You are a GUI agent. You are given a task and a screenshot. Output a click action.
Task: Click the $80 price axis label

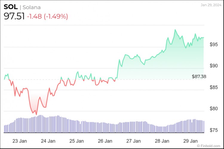point(214,109)
